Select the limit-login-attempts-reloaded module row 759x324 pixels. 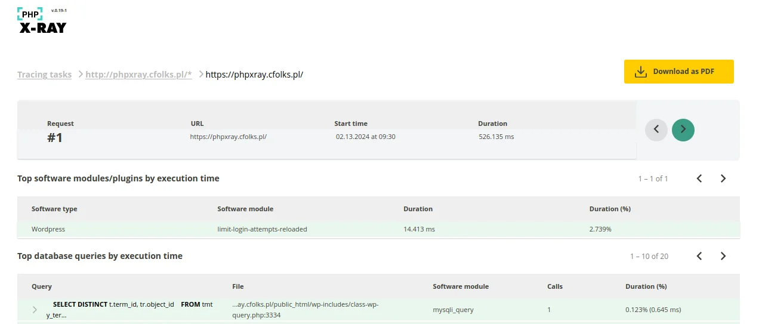point(378,229)
